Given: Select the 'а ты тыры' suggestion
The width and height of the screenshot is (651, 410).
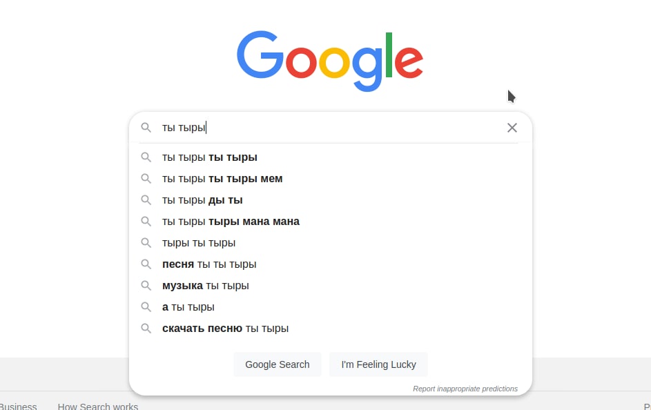Looking at the screenshot, I should click(x=331, y=307).
